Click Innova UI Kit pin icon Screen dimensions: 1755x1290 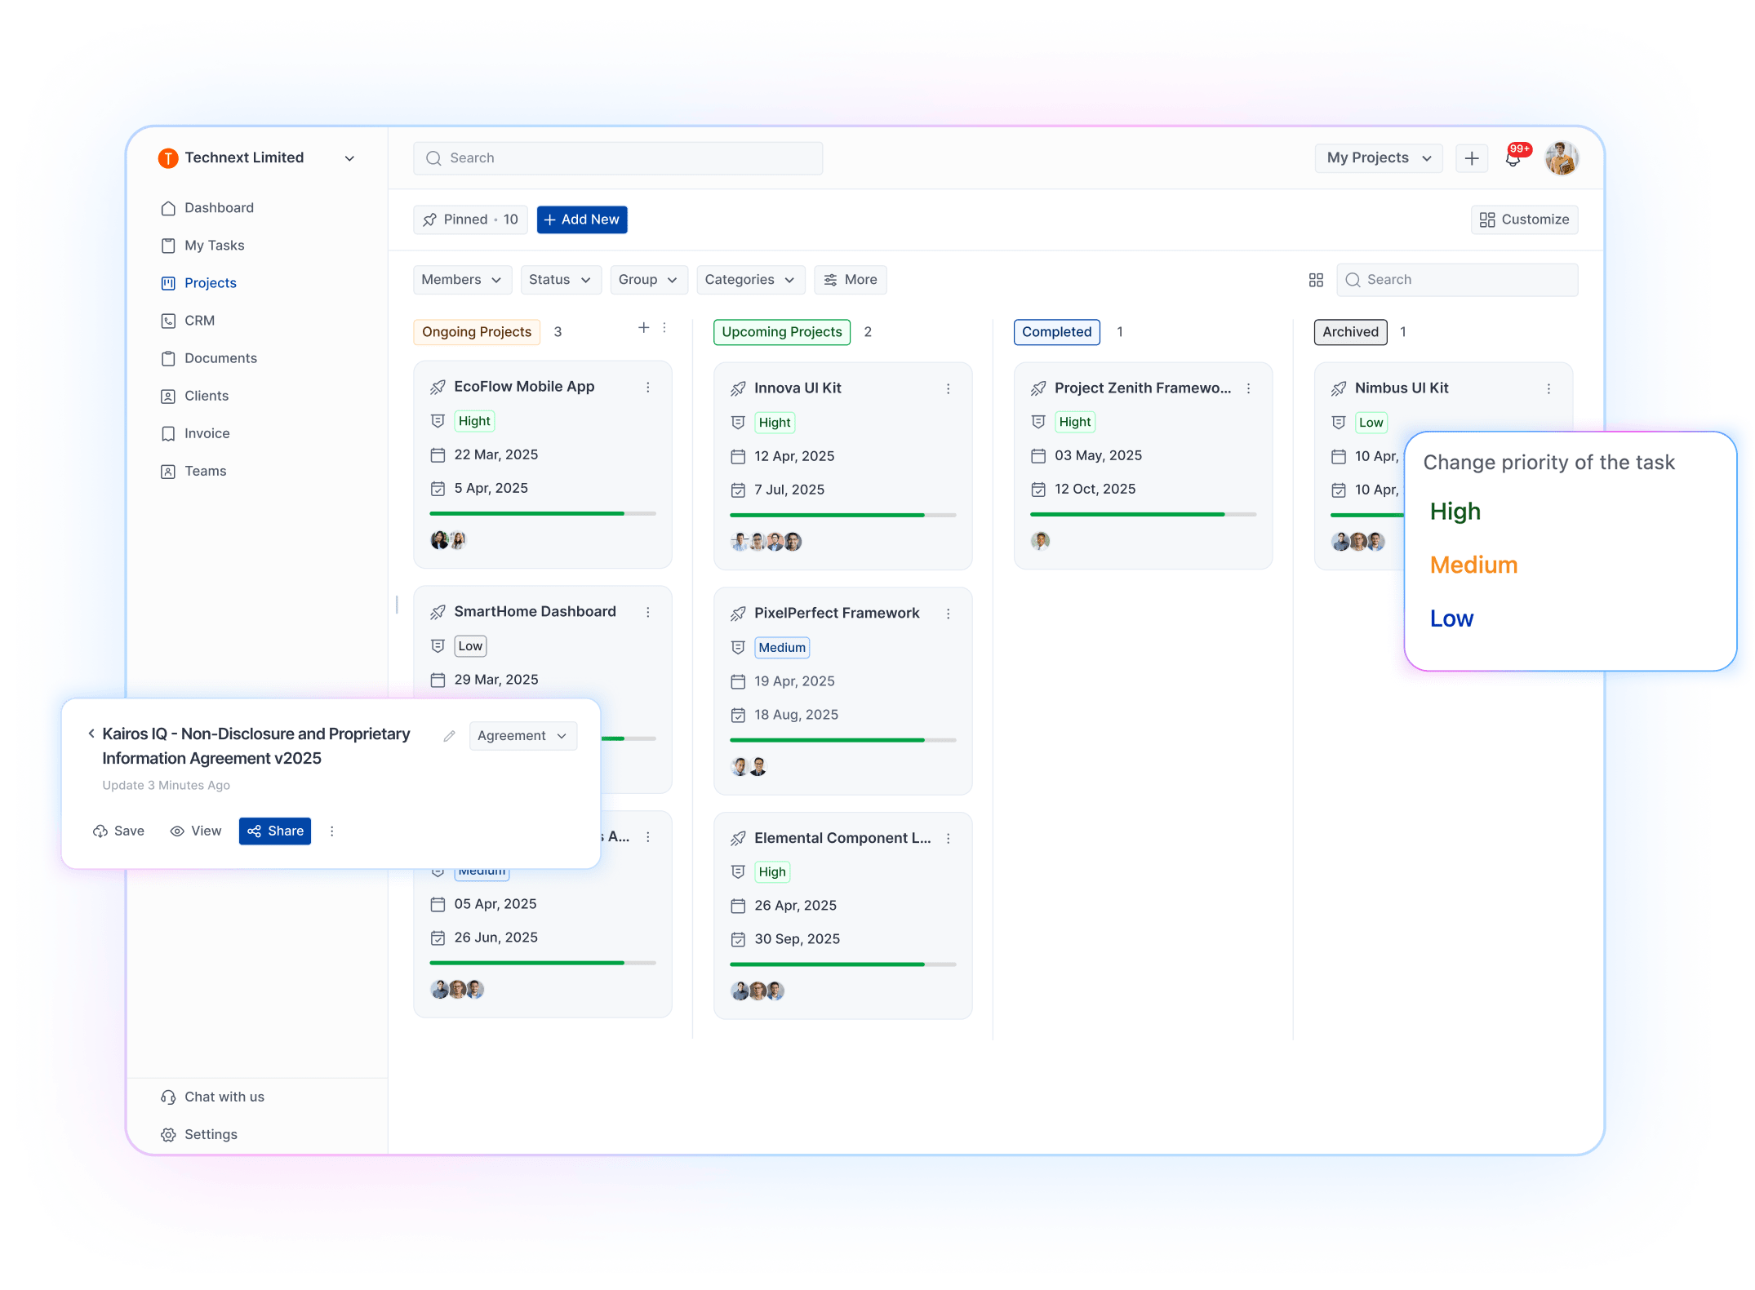738,389
